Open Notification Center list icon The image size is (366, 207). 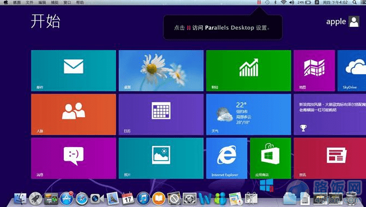[363, 2]
